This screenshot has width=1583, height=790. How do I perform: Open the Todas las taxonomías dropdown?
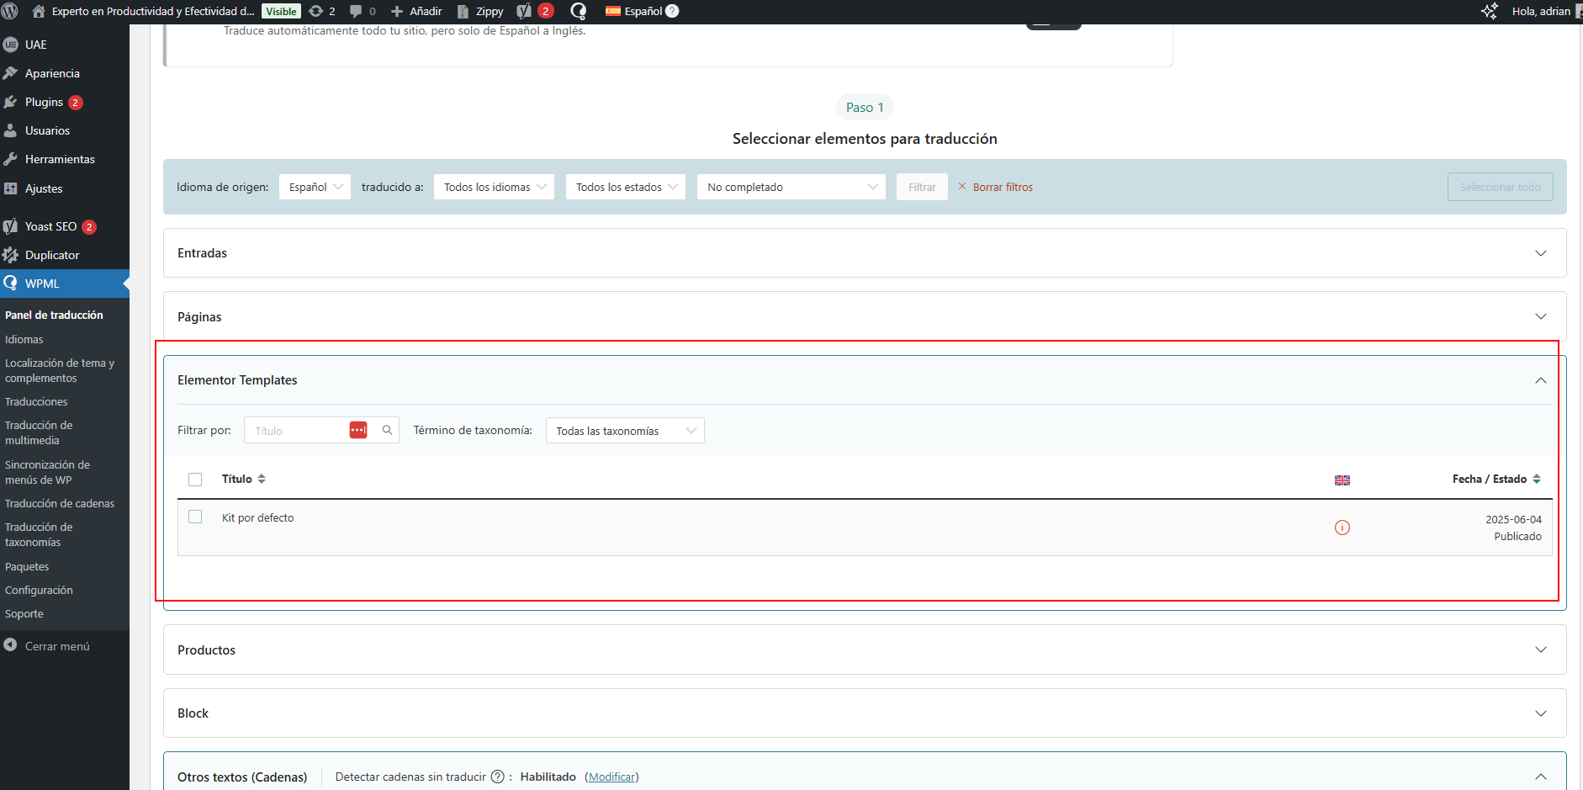tap(625, 431)
